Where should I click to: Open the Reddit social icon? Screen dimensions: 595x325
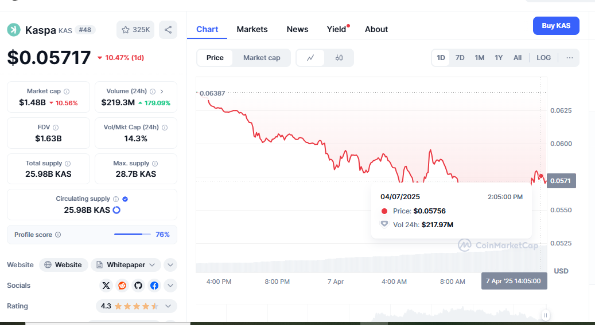122,286
